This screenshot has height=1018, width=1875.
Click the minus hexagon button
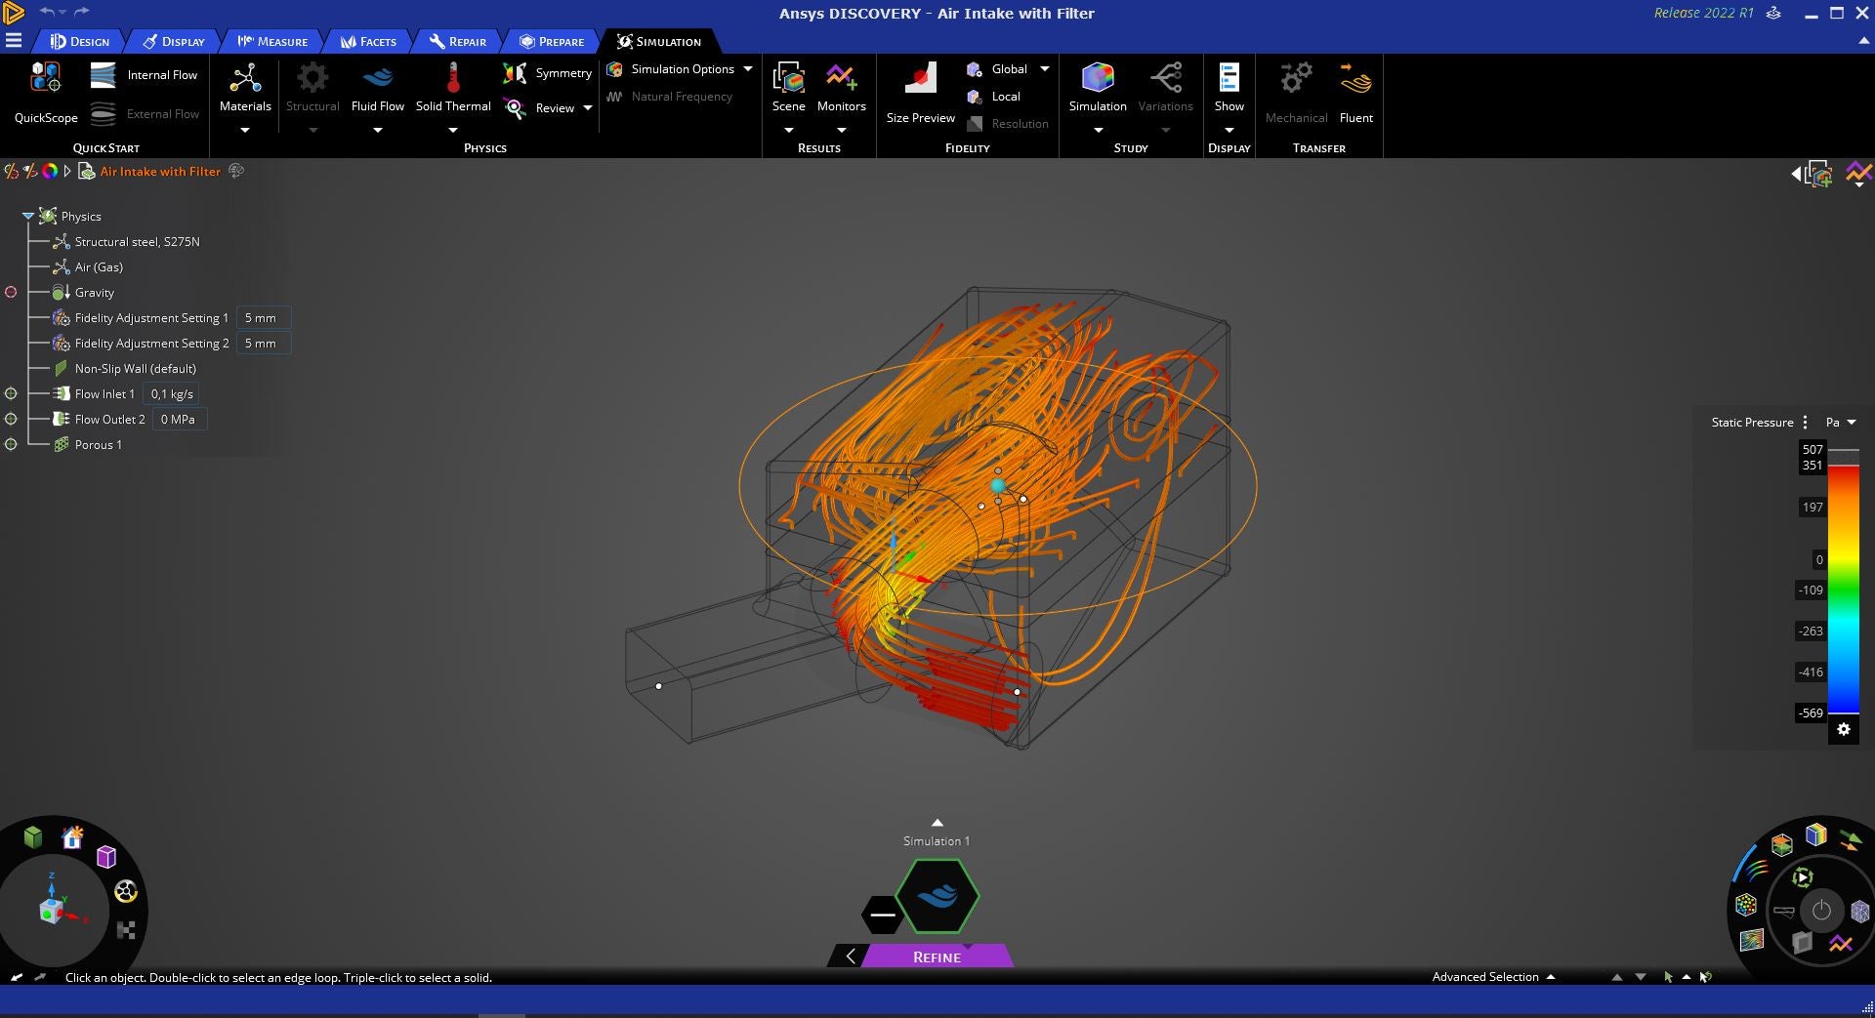pos(882,915)
